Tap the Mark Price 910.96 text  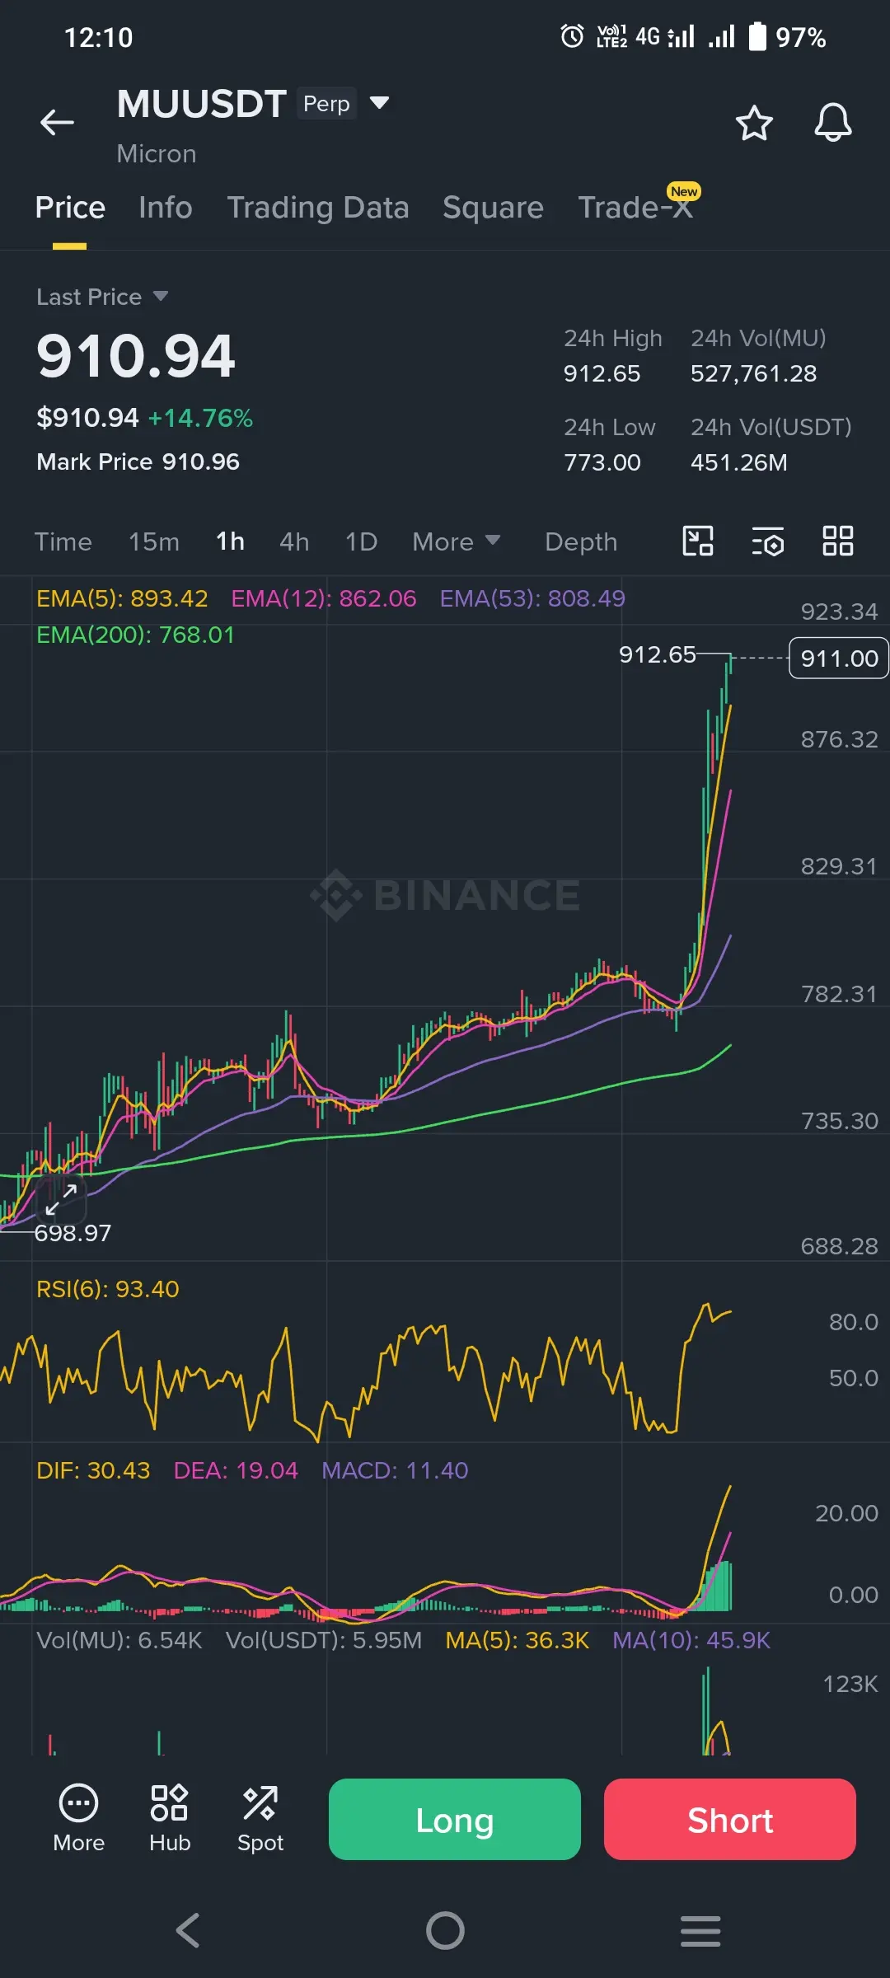pos(138,462)
